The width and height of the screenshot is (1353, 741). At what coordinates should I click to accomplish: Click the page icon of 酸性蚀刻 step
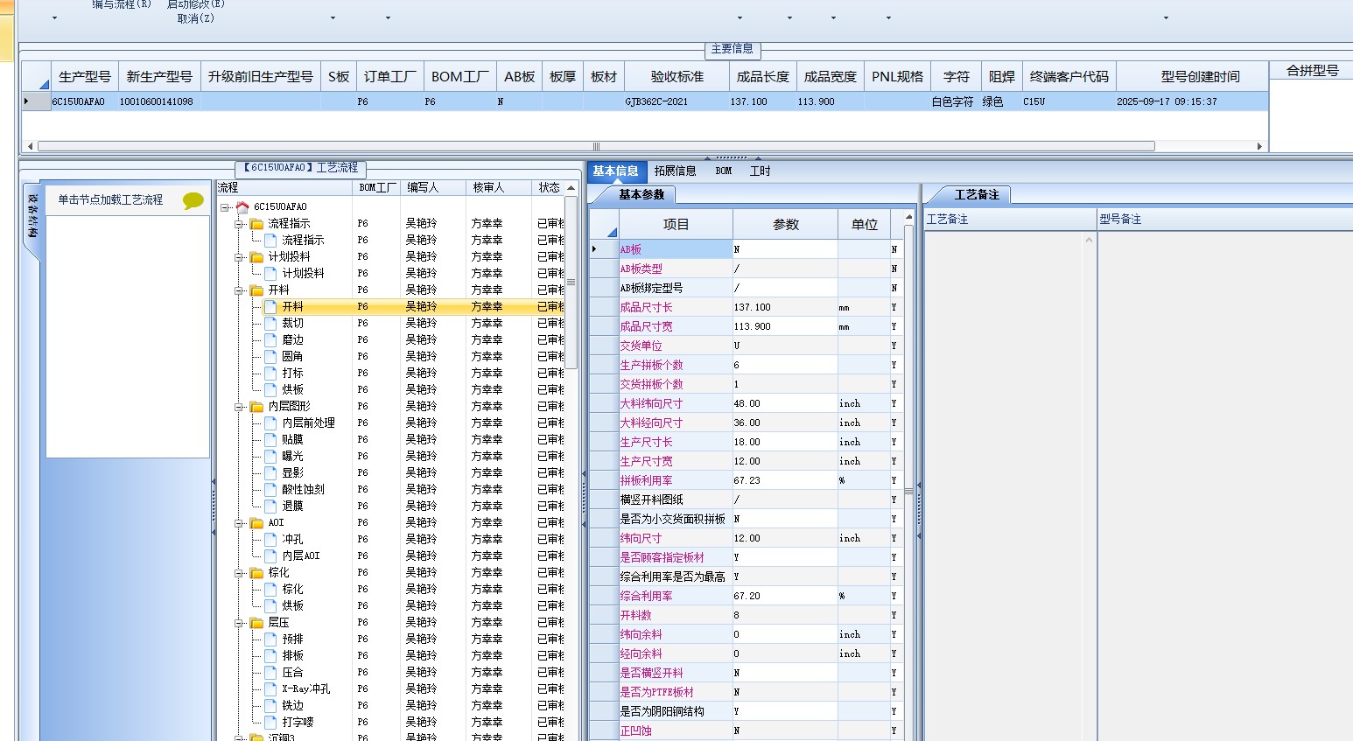pos(270,490)
